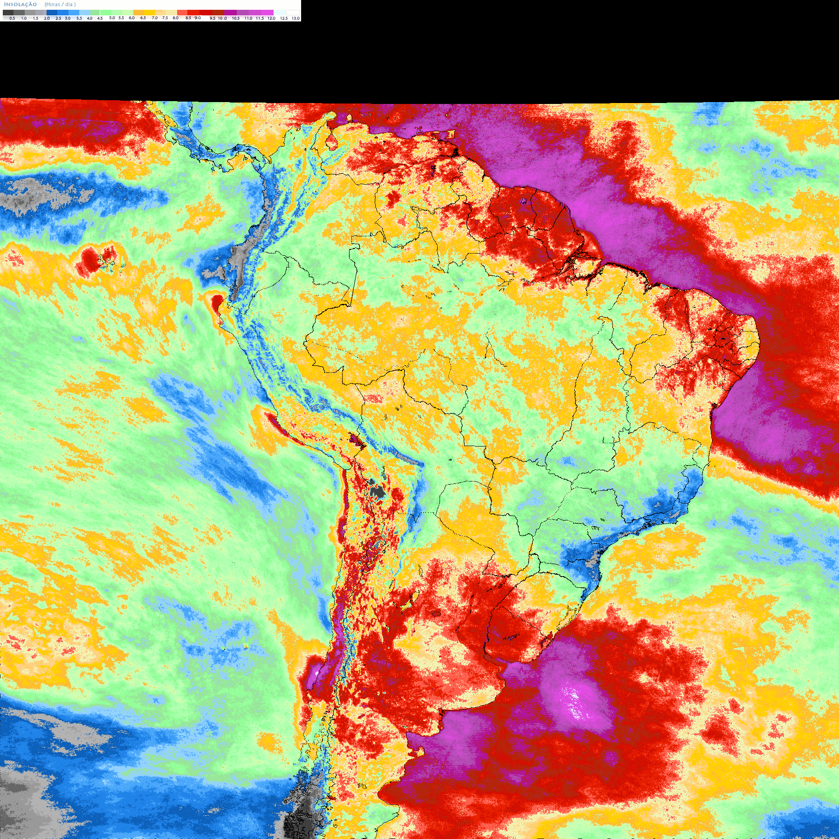Select the bright magenta swatch left of 12.0
The image size is (839, 839).
coord(267,13)
